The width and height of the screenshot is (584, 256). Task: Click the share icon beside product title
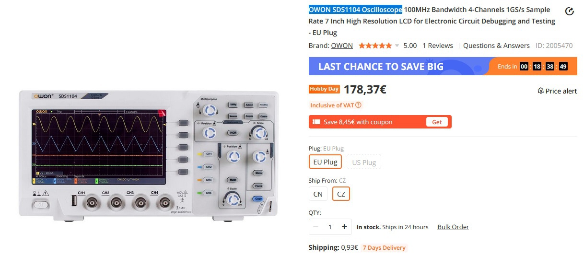[x=570, y=12]
